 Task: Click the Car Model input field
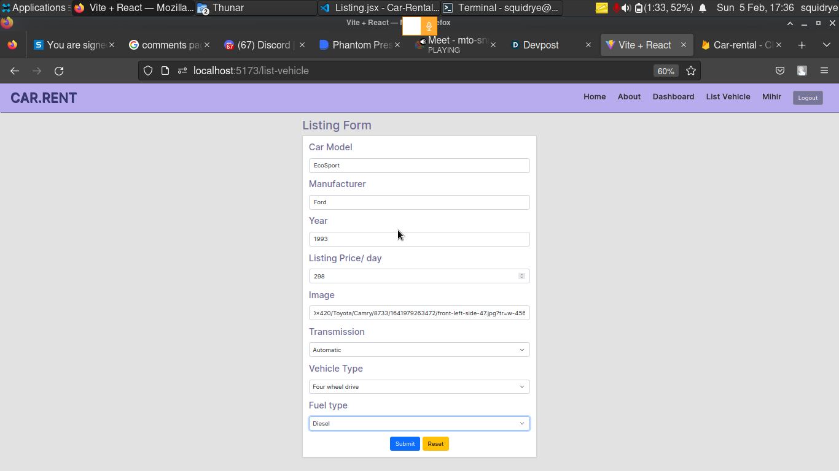pyautogui.click(x=419, y=166)
